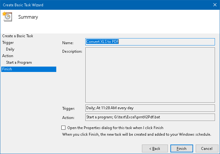Go back with the Back button
The height and width of the screenshot is (154, 220).
(x=155, y=148)
